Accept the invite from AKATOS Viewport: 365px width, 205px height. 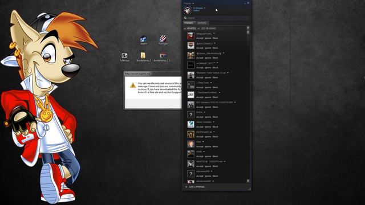(x=200, y=166)
